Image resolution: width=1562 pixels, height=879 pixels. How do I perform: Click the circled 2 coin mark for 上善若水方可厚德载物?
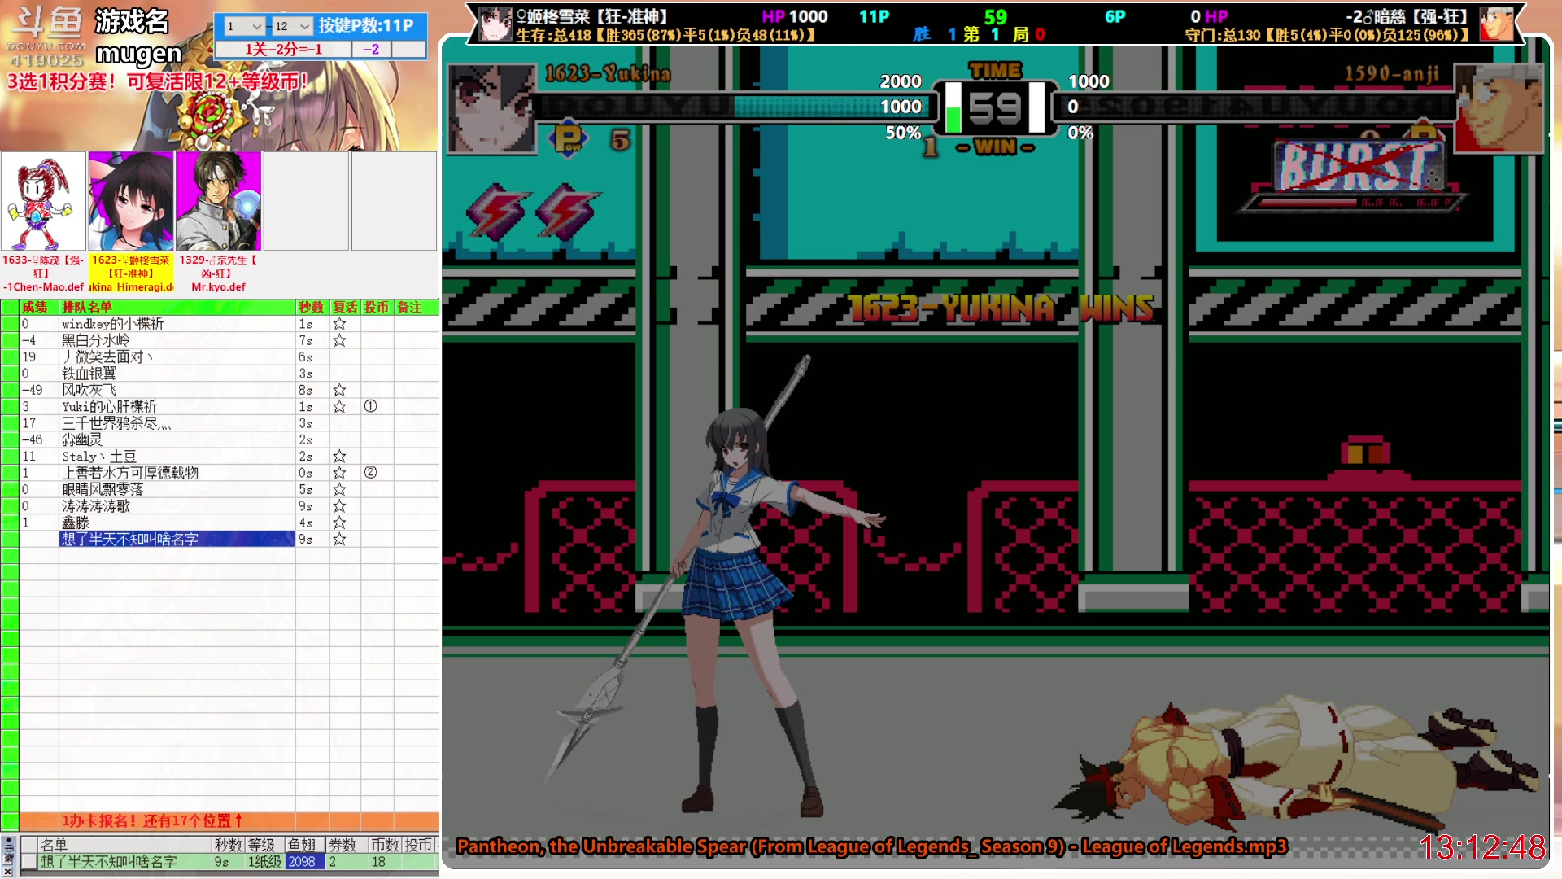(370, 473)
